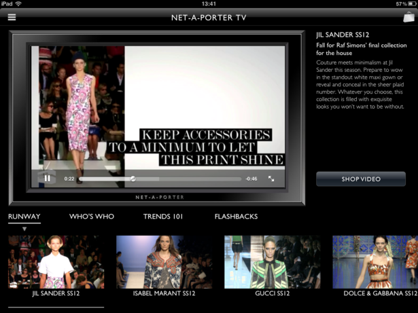Select the RUNWAY tab
Image resolution: width=418 pixels, height=313 pixels.
tap(24, 217)
